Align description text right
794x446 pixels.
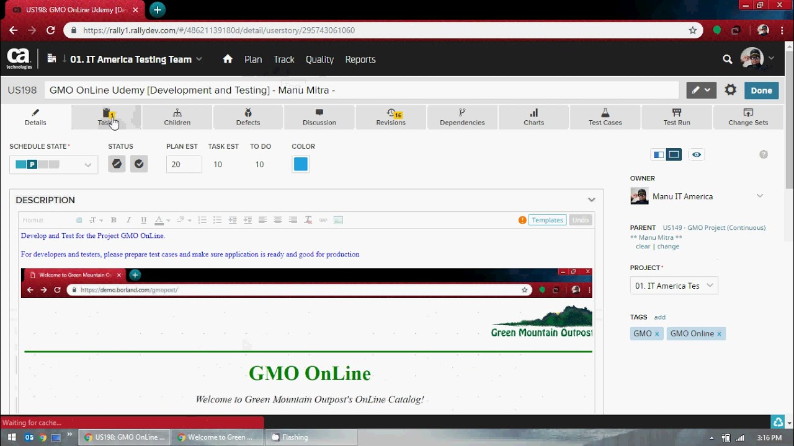click(x=293, y=220)
